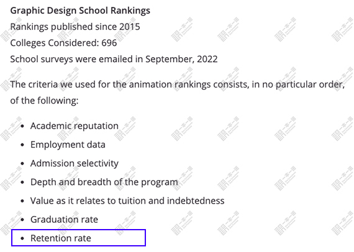Click the bullet point before Retention rate
This screenshot has width=354, height=252.
tap(22, 238)
